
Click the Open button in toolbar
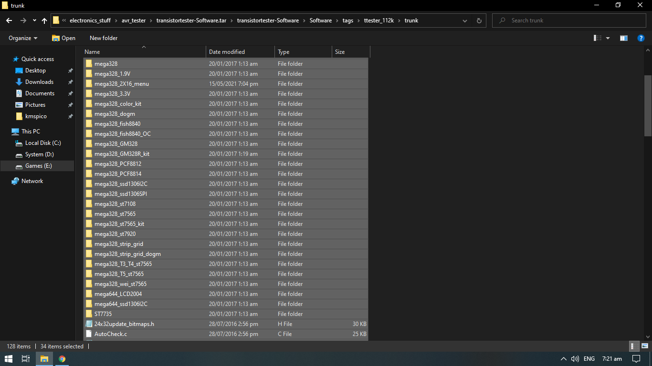point(63,38)
